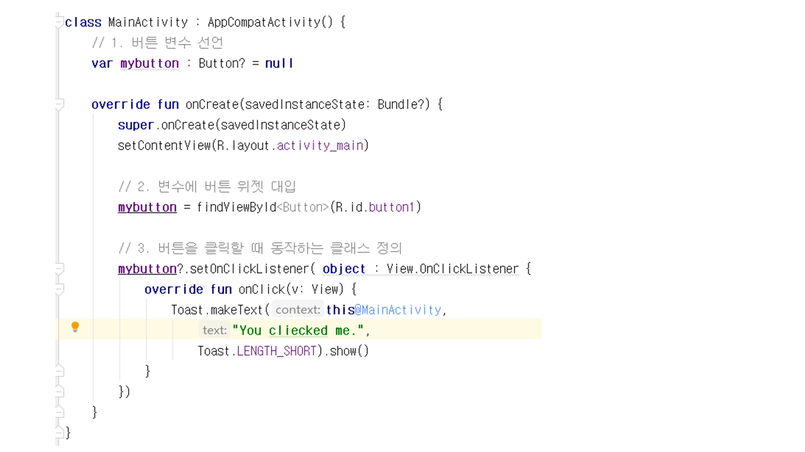Place cursor in "You cliecked me." string
Image resolution: width=805 pixels, height=452 pixels.
(x=298, y=331)
